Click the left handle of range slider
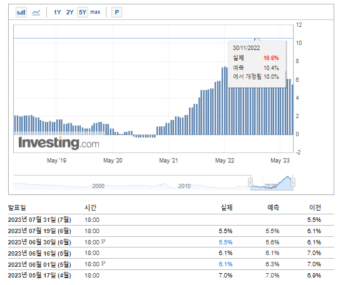The image size is (338, 285). coord(250,182)
